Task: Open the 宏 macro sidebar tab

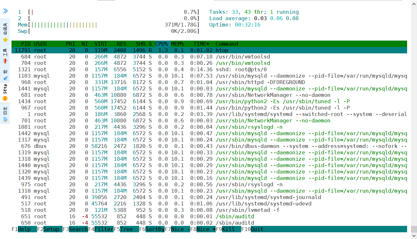Action: [x=5, y=74]
